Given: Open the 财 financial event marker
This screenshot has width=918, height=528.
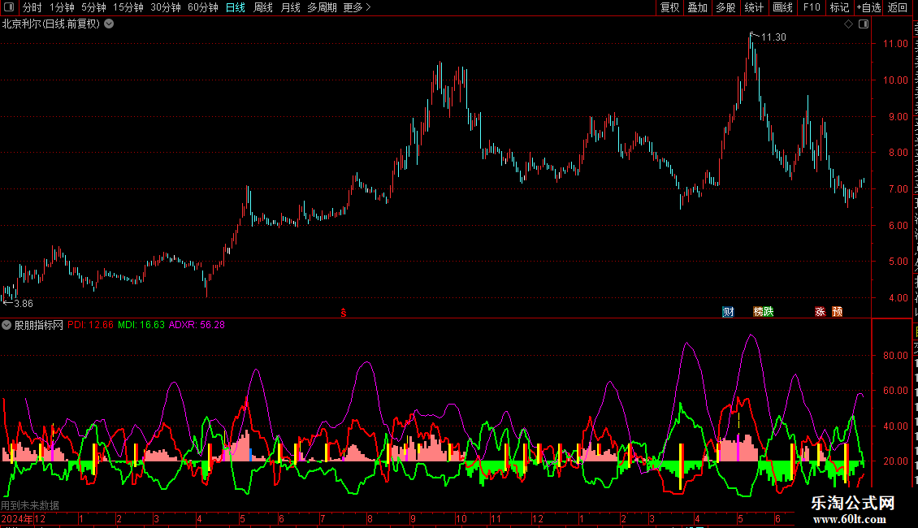Looking at the screenshot, I should click(x=729, y=311).
